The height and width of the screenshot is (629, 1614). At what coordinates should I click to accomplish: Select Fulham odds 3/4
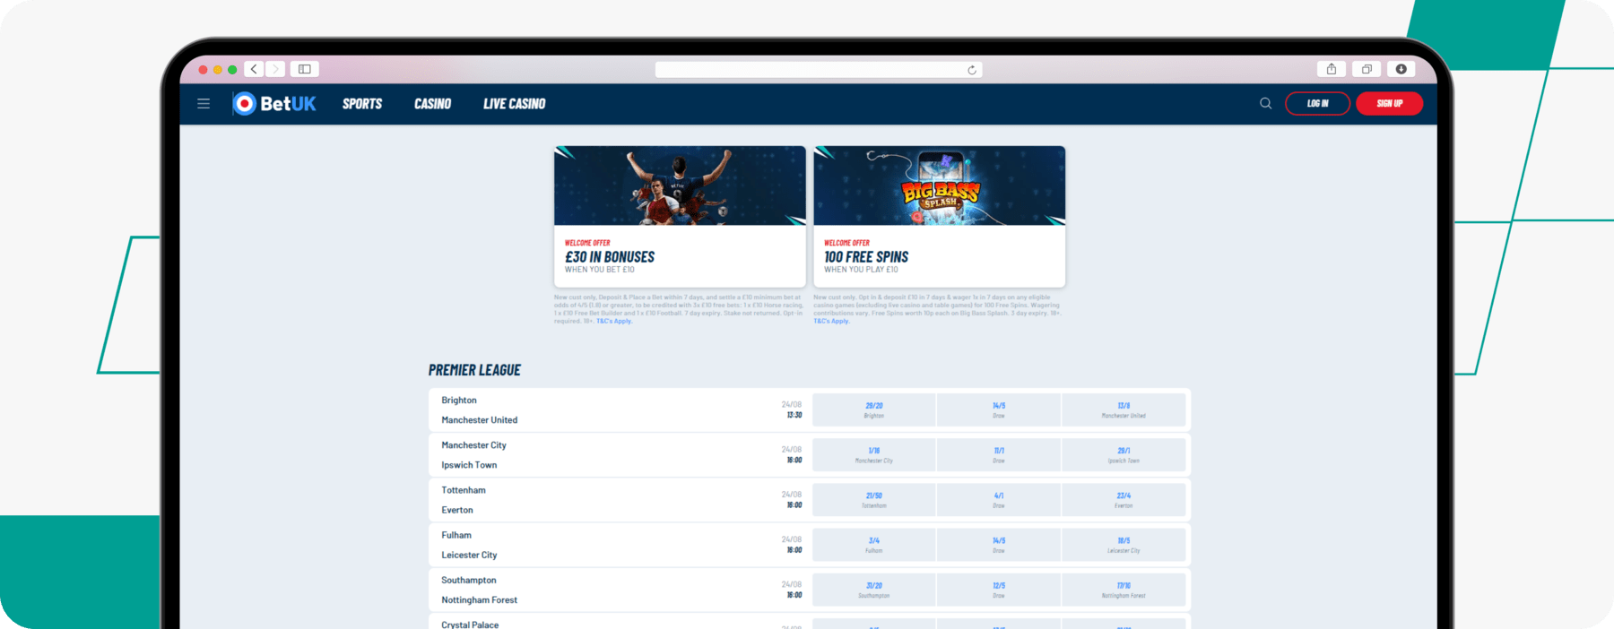click(873, 545)
